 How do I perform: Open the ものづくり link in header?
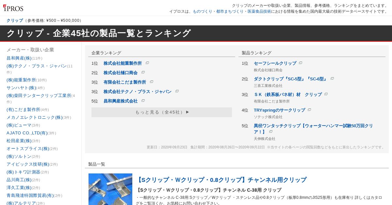(x=203, y=11)
